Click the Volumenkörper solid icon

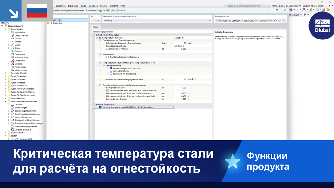pyautogui.click(x=13, y=57)
